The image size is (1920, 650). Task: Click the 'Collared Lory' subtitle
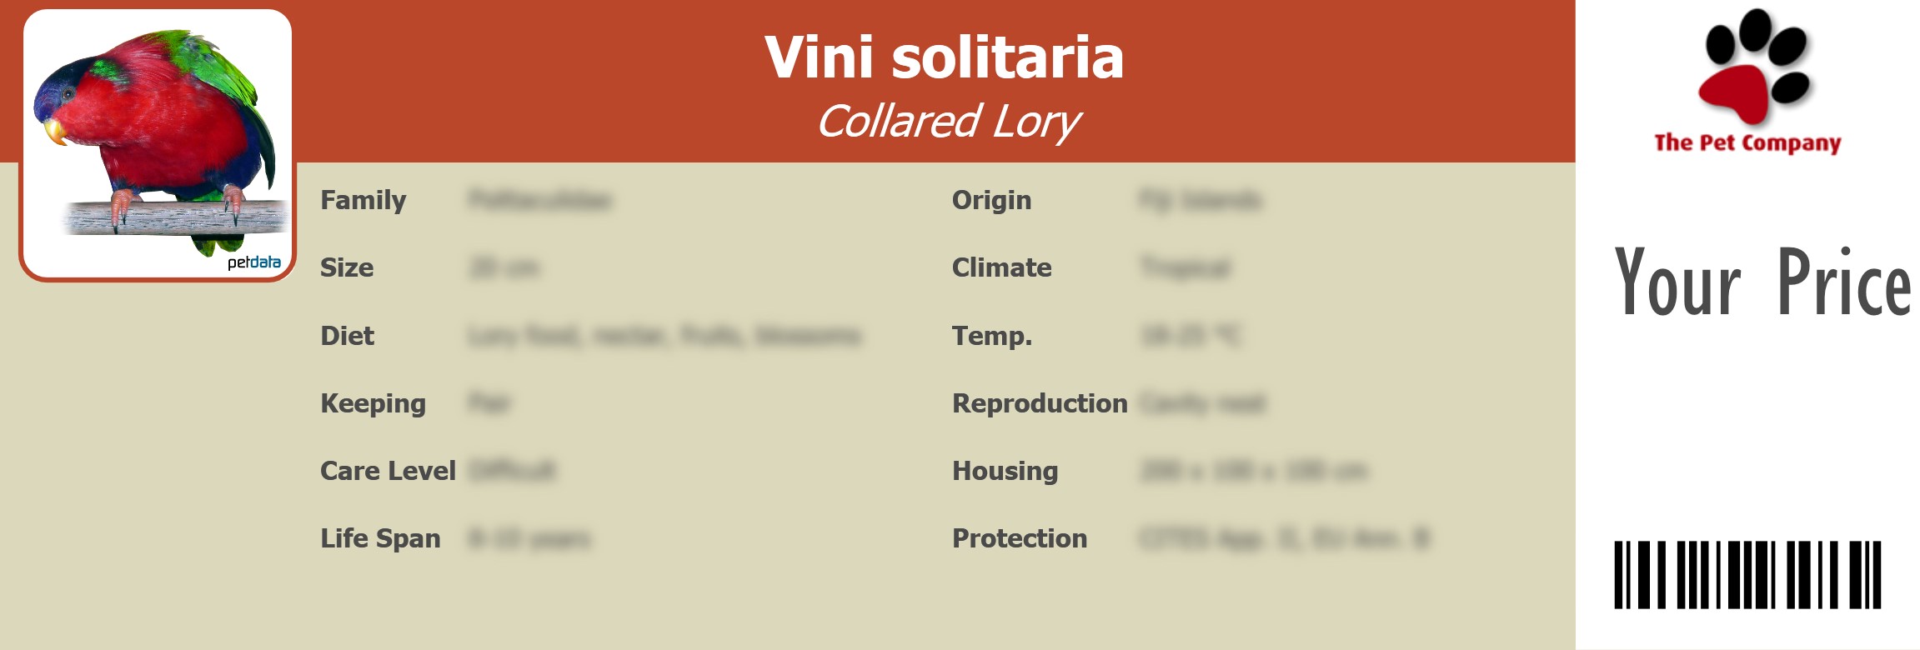[948, 122]
